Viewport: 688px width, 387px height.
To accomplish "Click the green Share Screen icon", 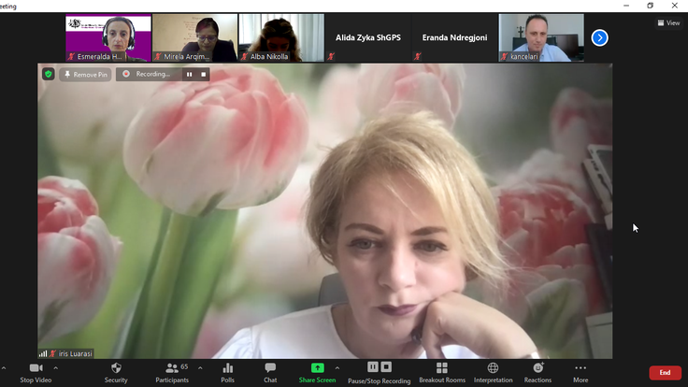I will point(317,368).
